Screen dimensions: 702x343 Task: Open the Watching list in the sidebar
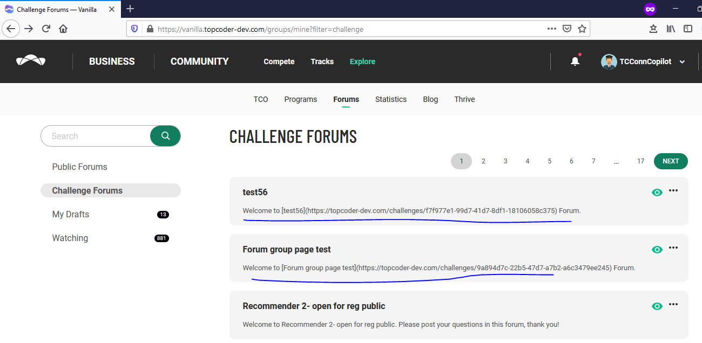[x=70, y=238]
